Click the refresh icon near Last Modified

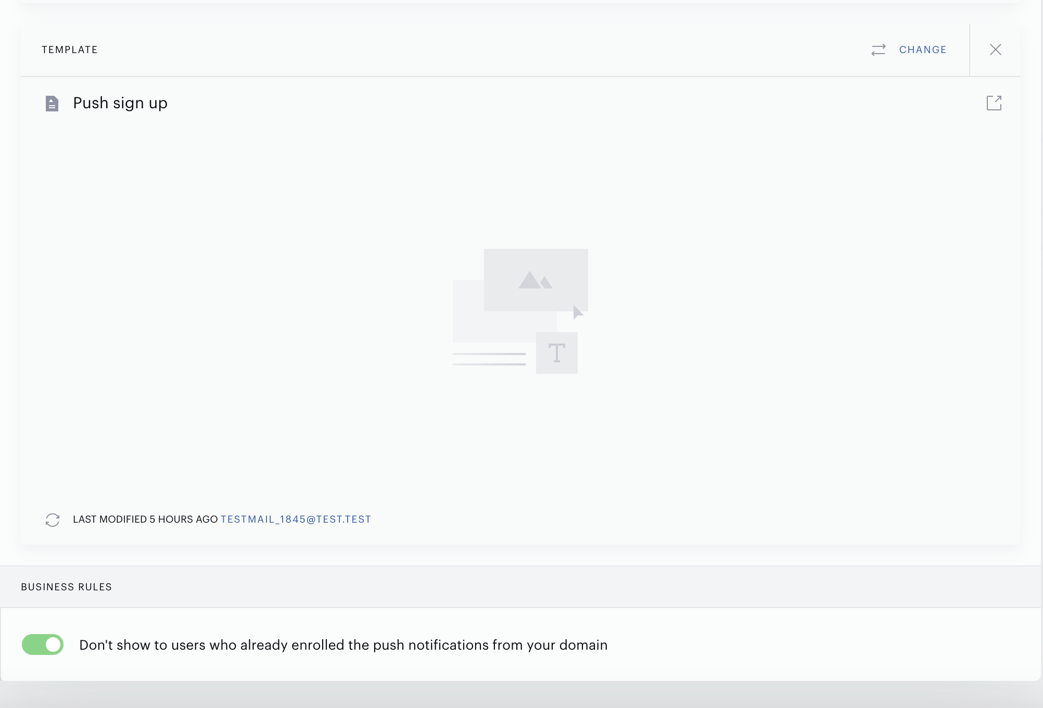[x=53, y=520]
